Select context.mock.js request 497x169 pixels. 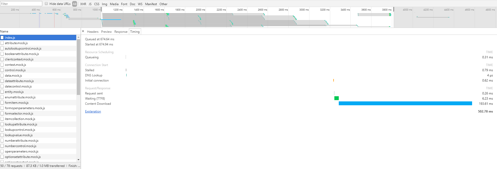coord(38,65)
